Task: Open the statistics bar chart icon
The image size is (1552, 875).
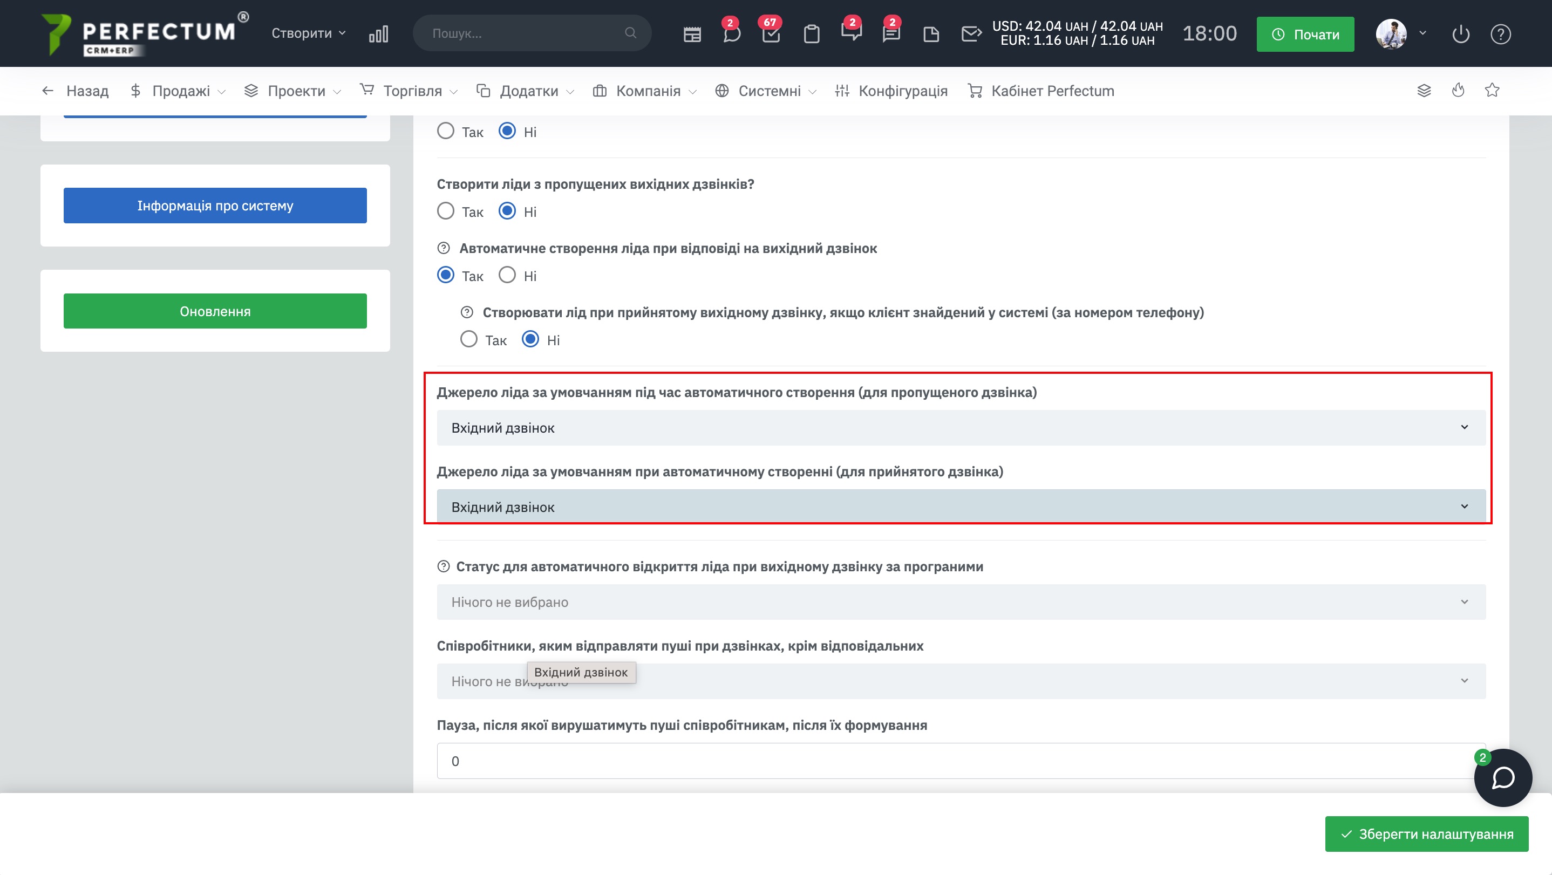Action: coord(378,34)
